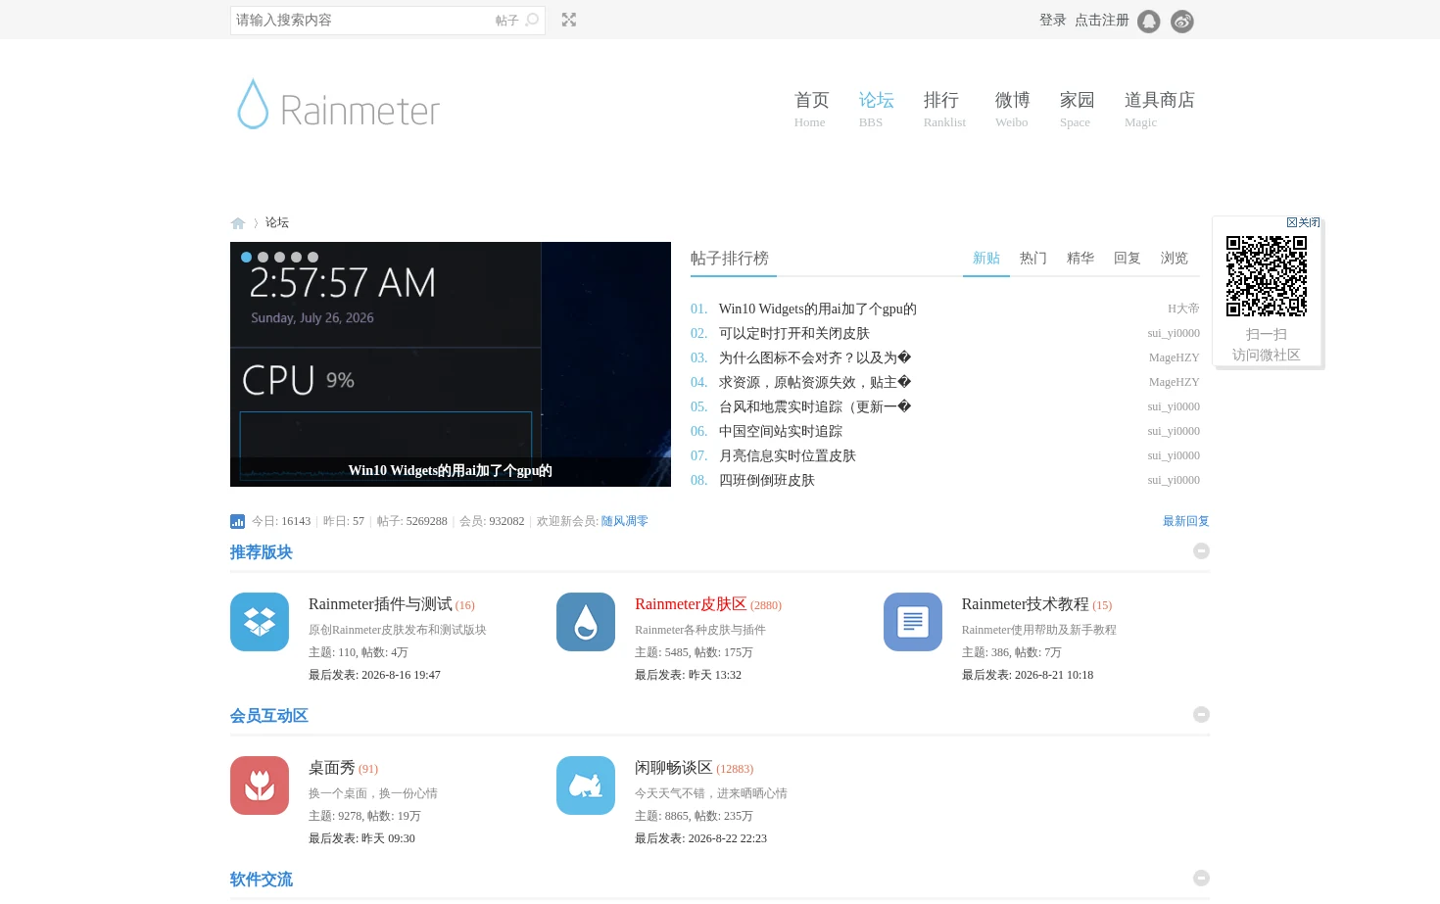Collapse the 软件交流 section
Image resolution: width=1440 pixels, height=904 pixels.
point(1201,879)
